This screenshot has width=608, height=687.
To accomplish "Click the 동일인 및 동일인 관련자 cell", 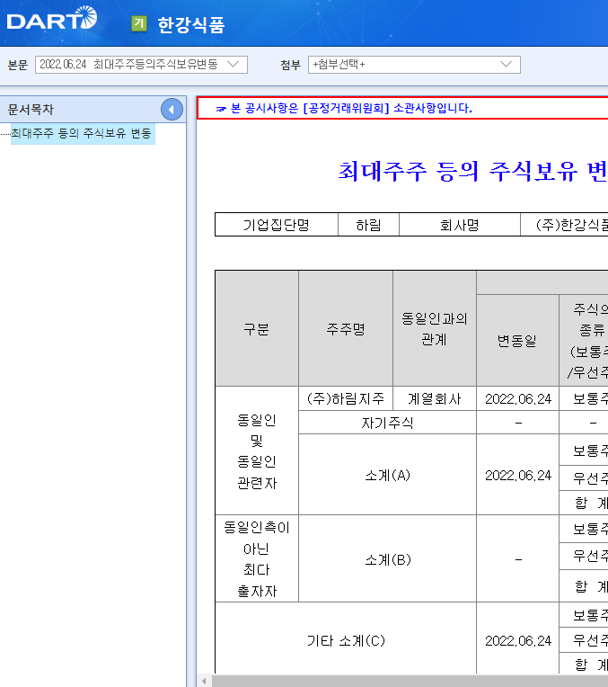I will tap(257, 451).
